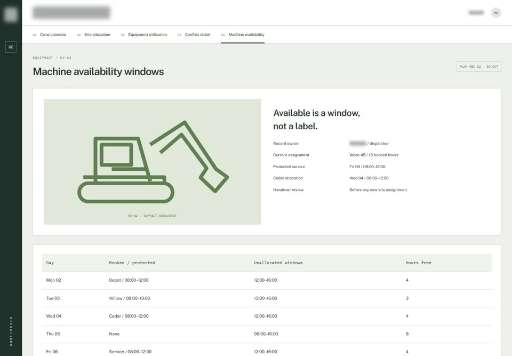Click Depot / 08:00-12:00 booking
The height and width of the screenshot is (356, 512).
129,280
